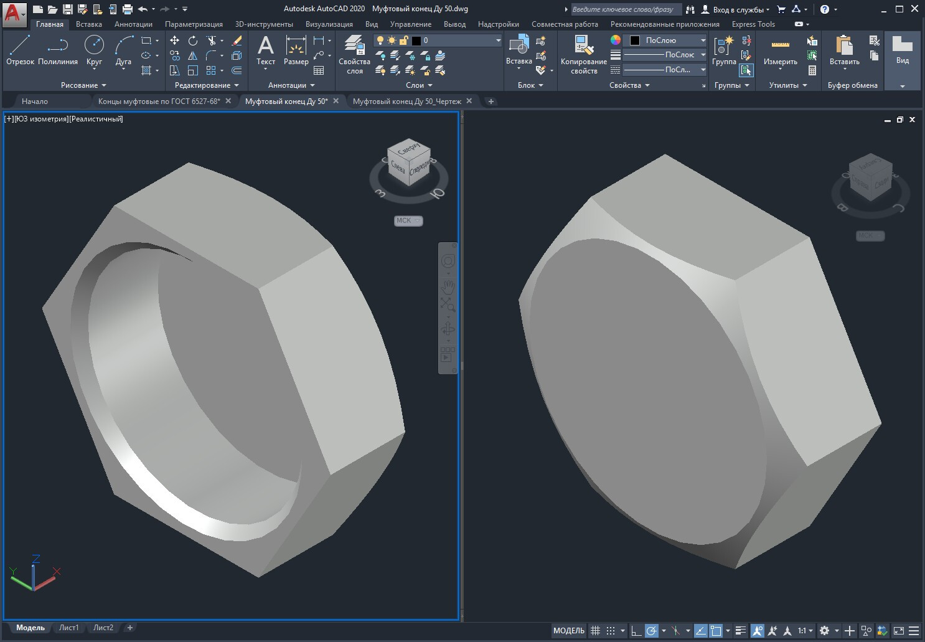Select the Mirror tool icon
The width and height of the screenshot is (925, 642).
point(193,55)
